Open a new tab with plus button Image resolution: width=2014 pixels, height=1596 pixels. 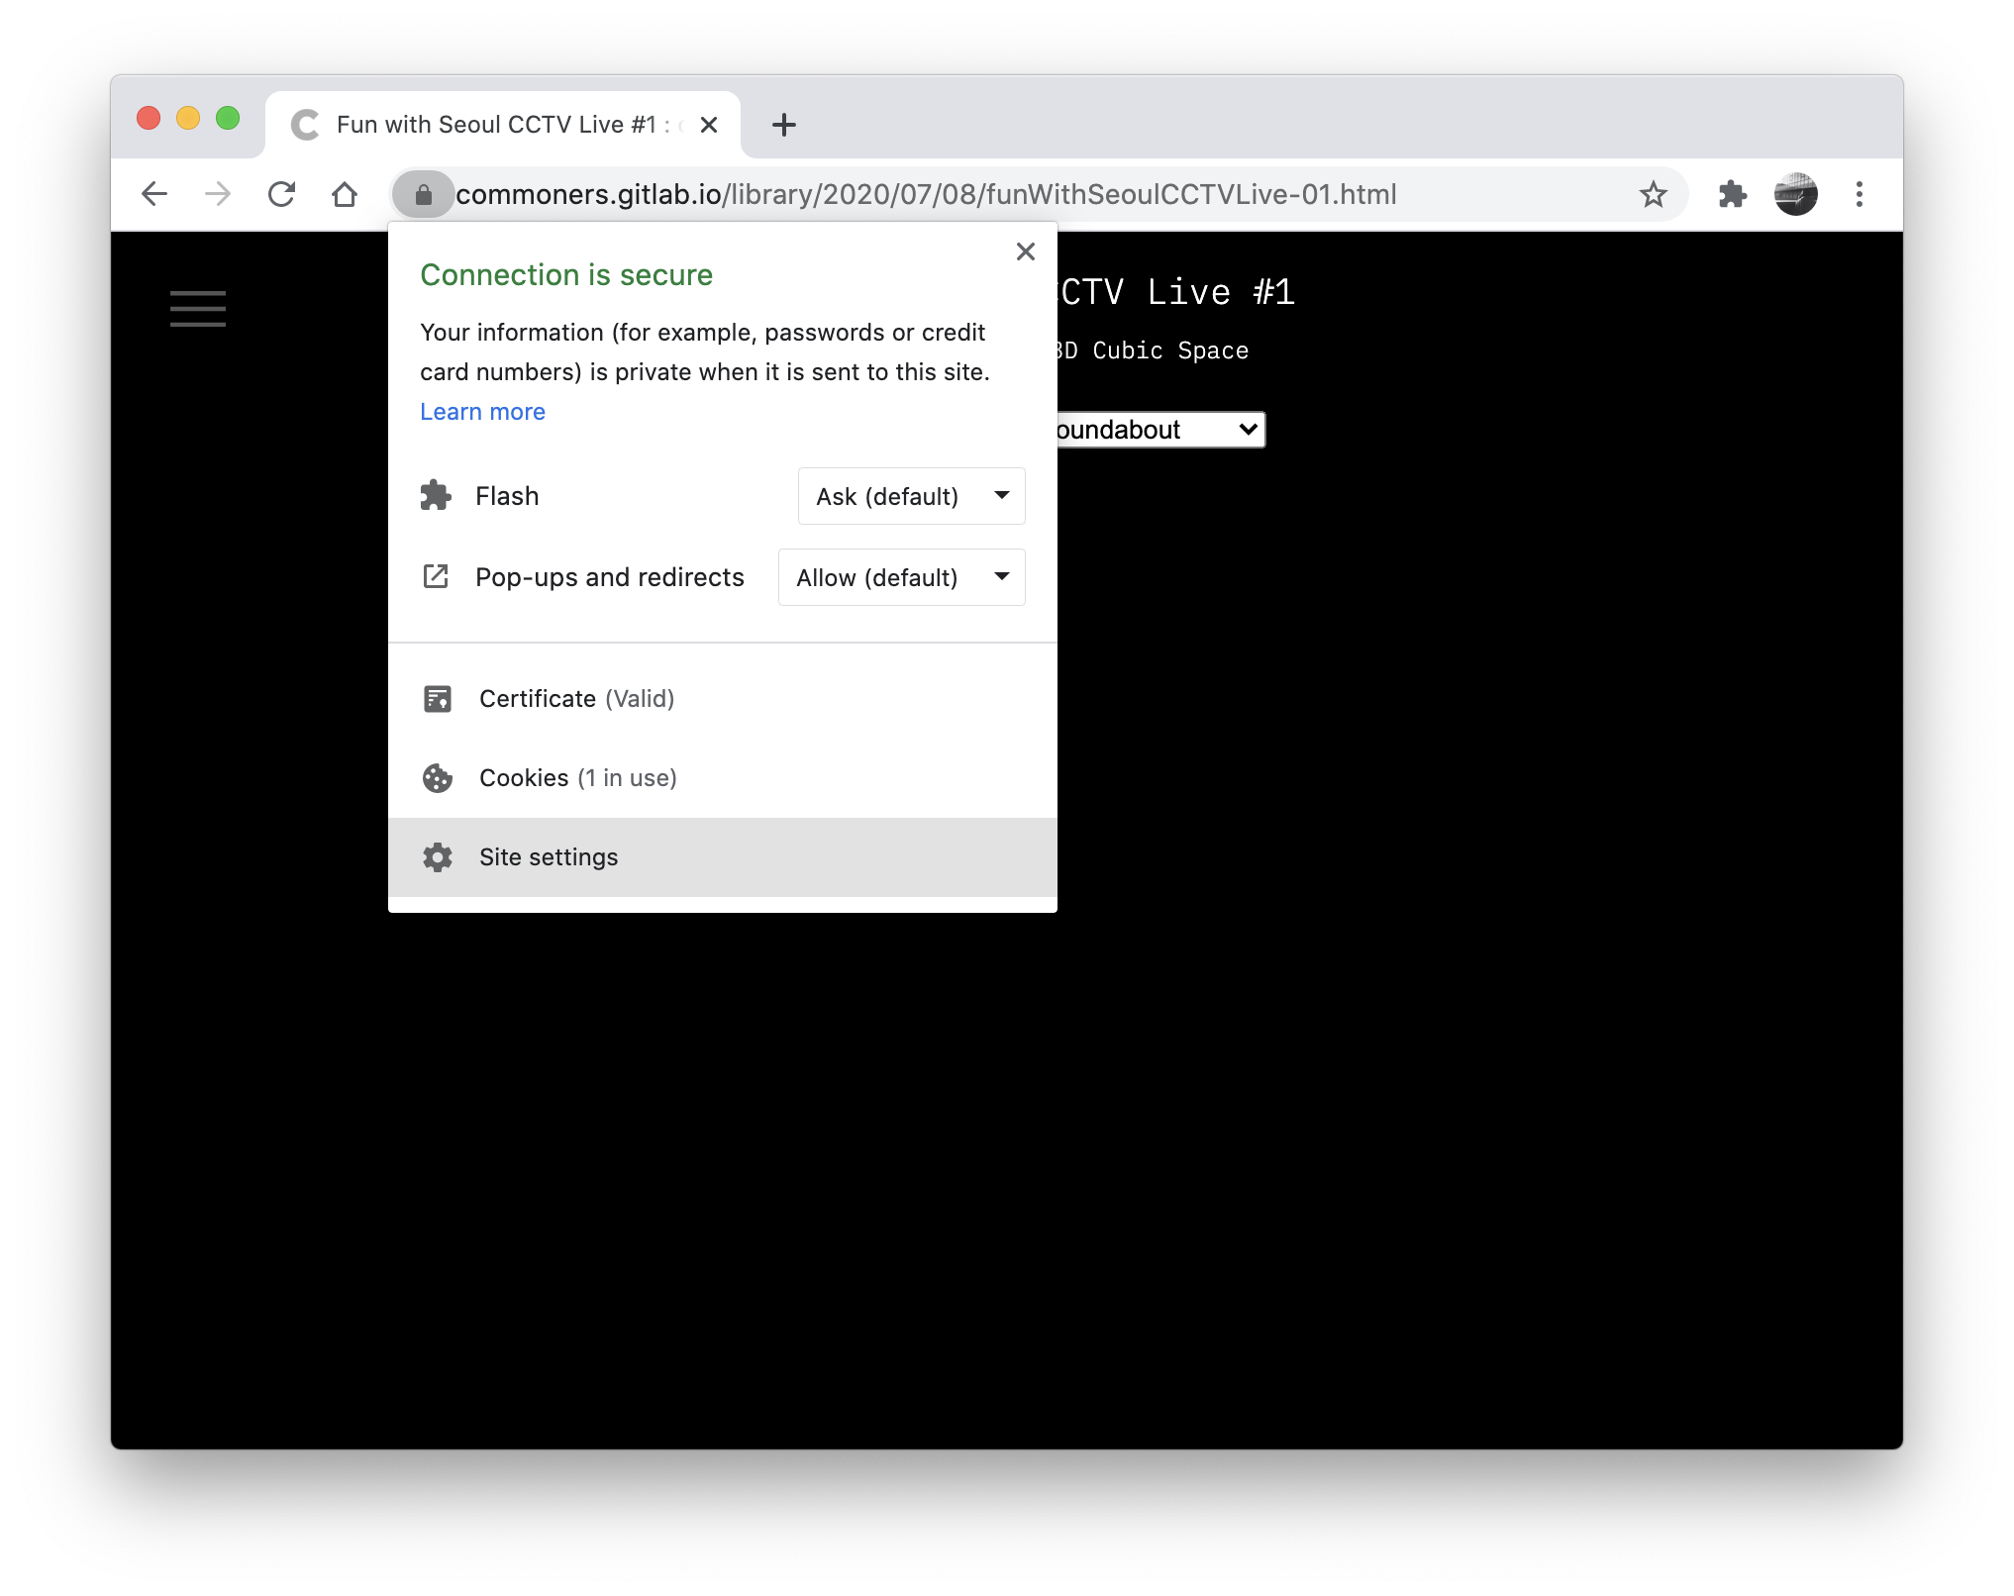(784, 125)
